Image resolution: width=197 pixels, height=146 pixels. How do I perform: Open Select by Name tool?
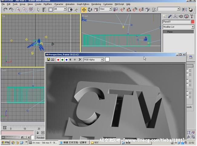pyautogui.click(x=44, y=10)
